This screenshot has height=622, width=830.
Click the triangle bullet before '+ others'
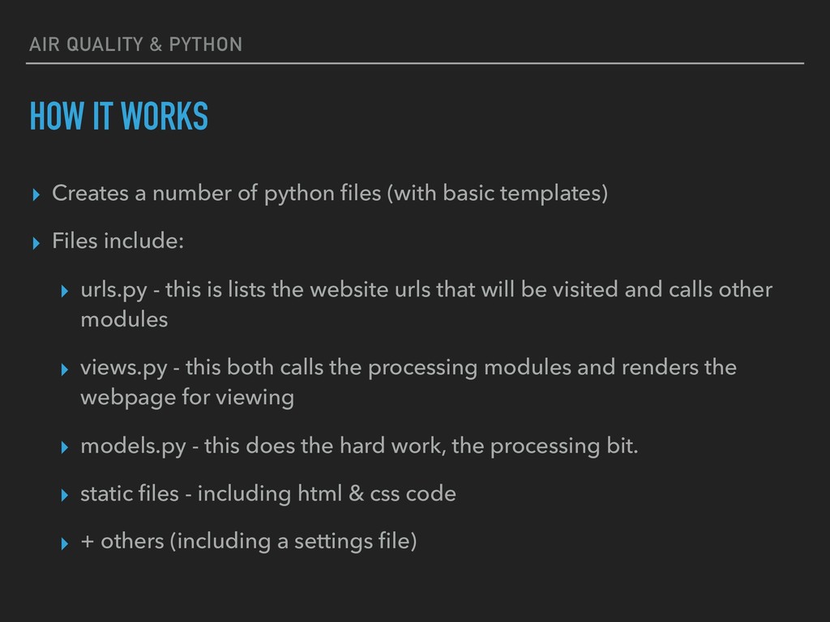pyautogui.click(x=65, y=543)
